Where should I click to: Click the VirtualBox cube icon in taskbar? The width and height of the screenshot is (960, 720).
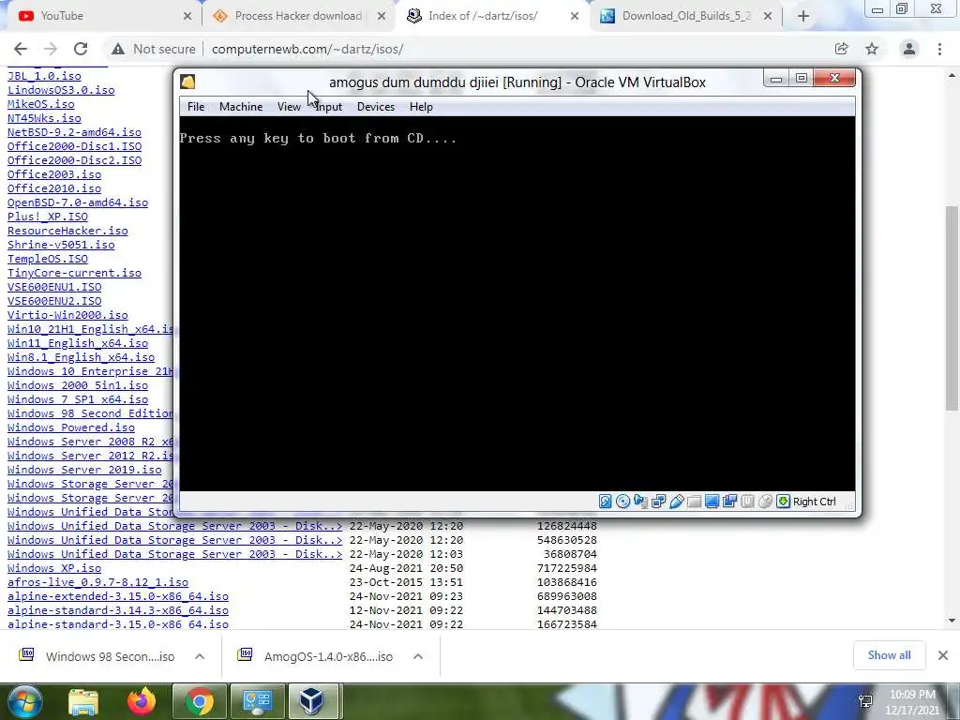click(x=311, y=701)
